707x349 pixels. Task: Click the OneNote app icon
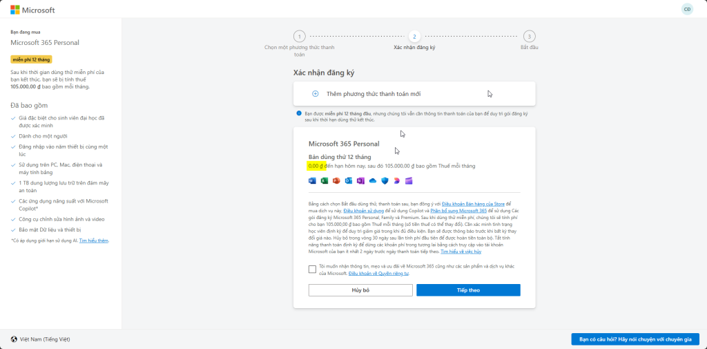pyautogui.click(x=360, y=181)
